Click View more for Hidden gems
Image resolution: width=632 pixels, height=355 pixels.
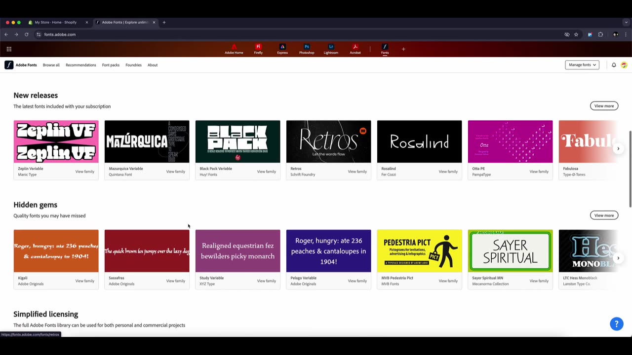[604, 215]
